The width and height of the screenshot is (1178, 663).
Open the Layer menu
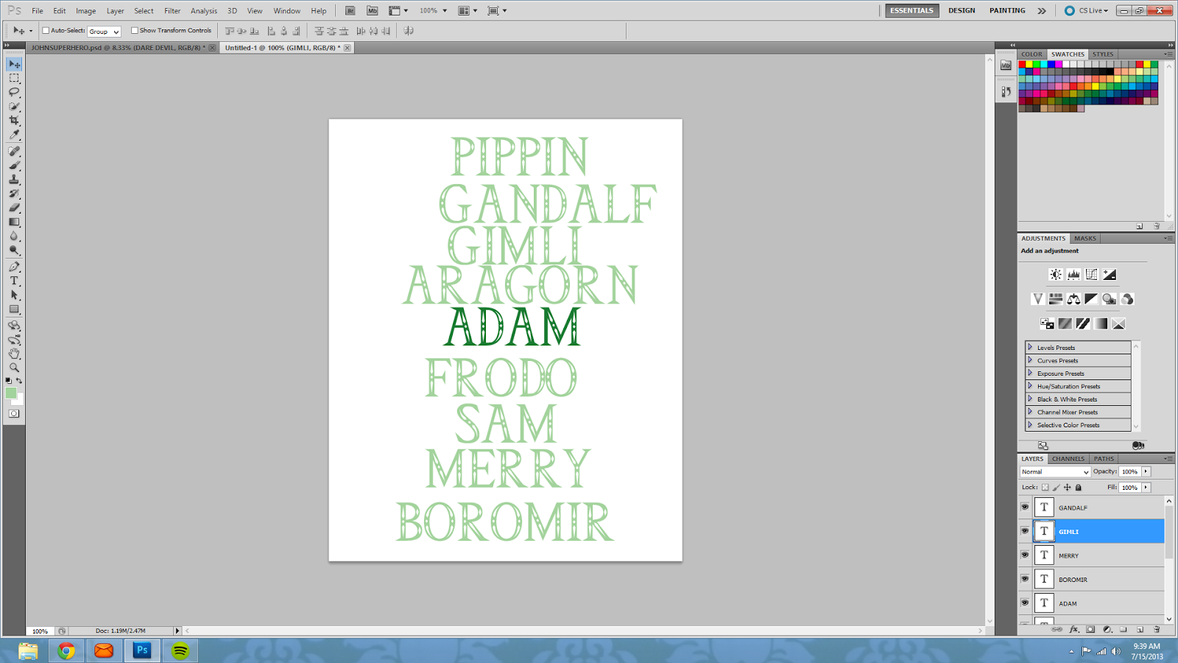(x=115, y=11)
